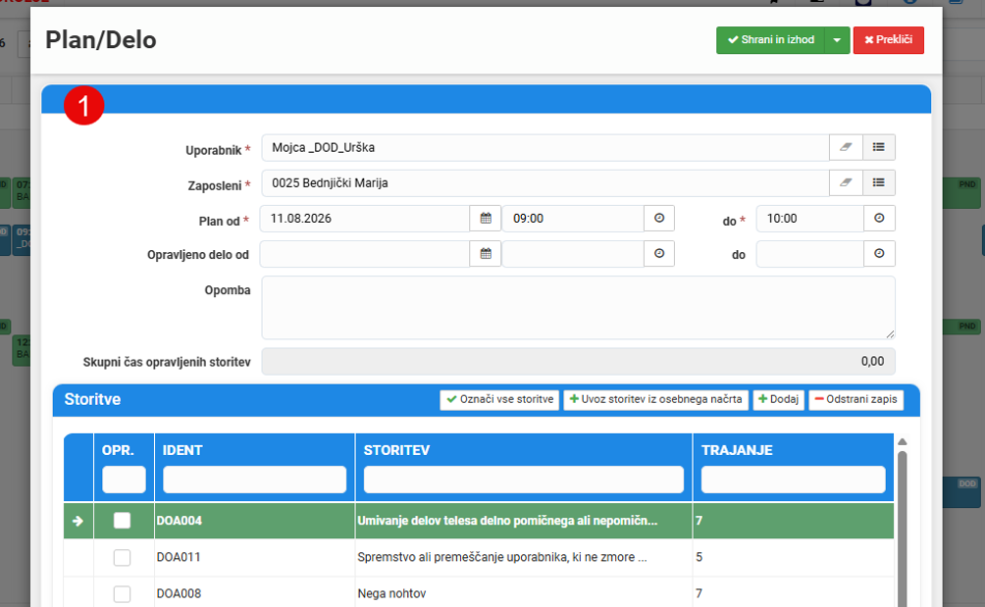Focus the Zaposleni input field
985x607 pixels.
(545, 182)
